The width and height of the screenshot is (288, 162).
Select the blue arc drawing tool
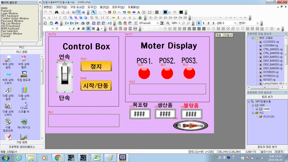pyautogui.click(x=105, y=12)
